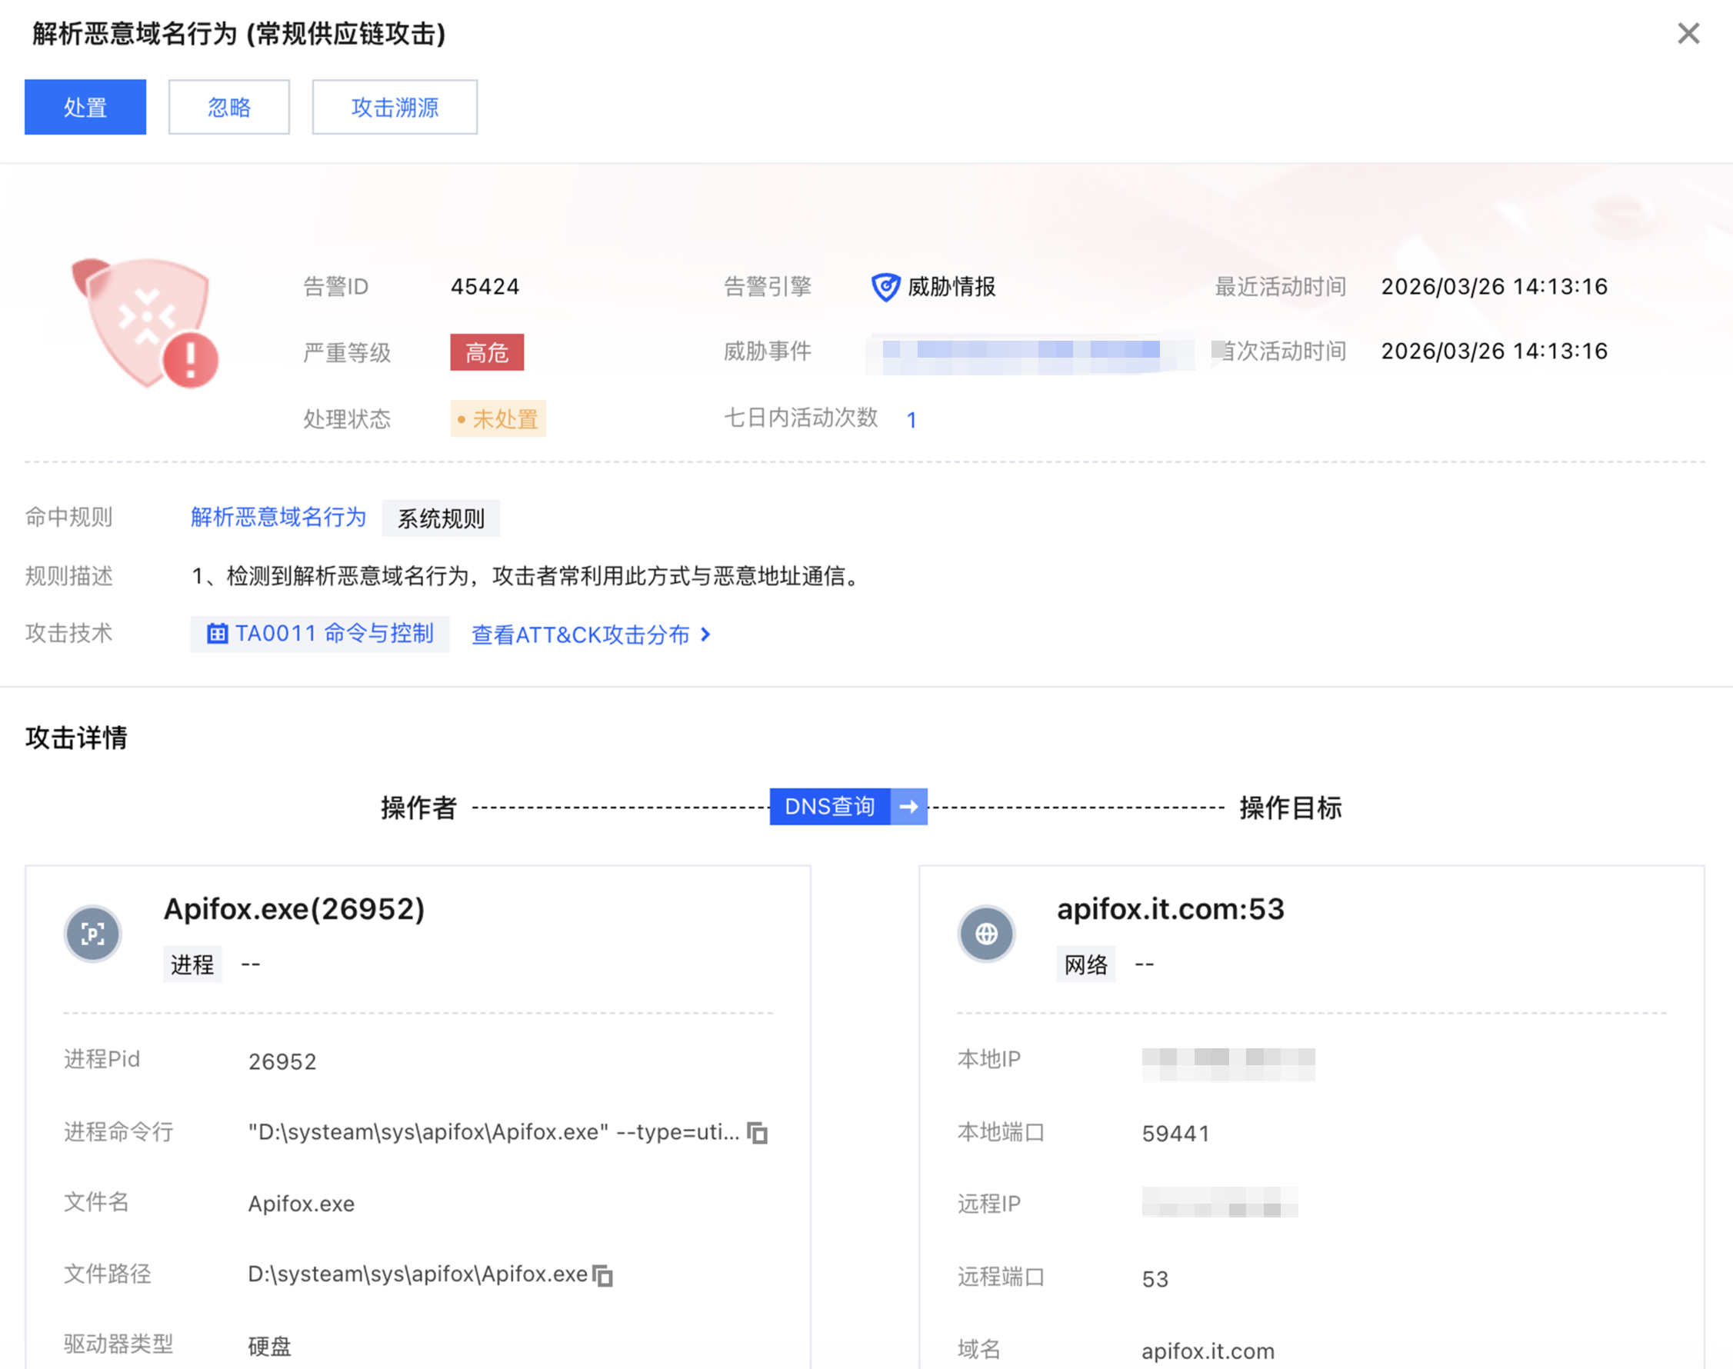Click the TA0011 命令与控制 tag
Image resolution: width=1733 pixels, height=1369 pixels.
point(320,634)
